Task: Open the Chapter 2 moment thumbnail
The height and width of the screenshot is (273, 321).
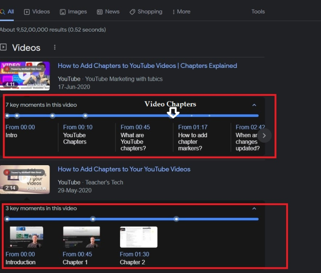Action: (138, 237)
